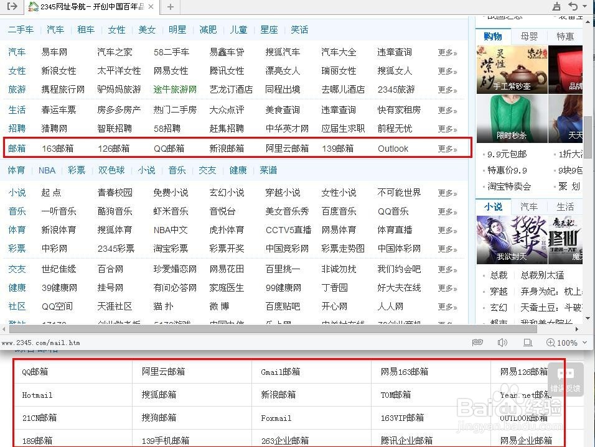595x447 pixels.
Task: Click the 双色球 category link
Action: (111, 170)
